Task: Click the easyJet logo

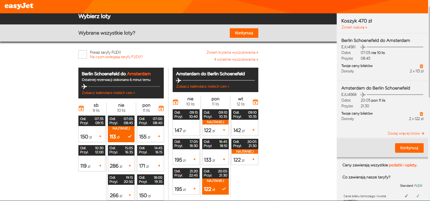Action: (19, 6)
